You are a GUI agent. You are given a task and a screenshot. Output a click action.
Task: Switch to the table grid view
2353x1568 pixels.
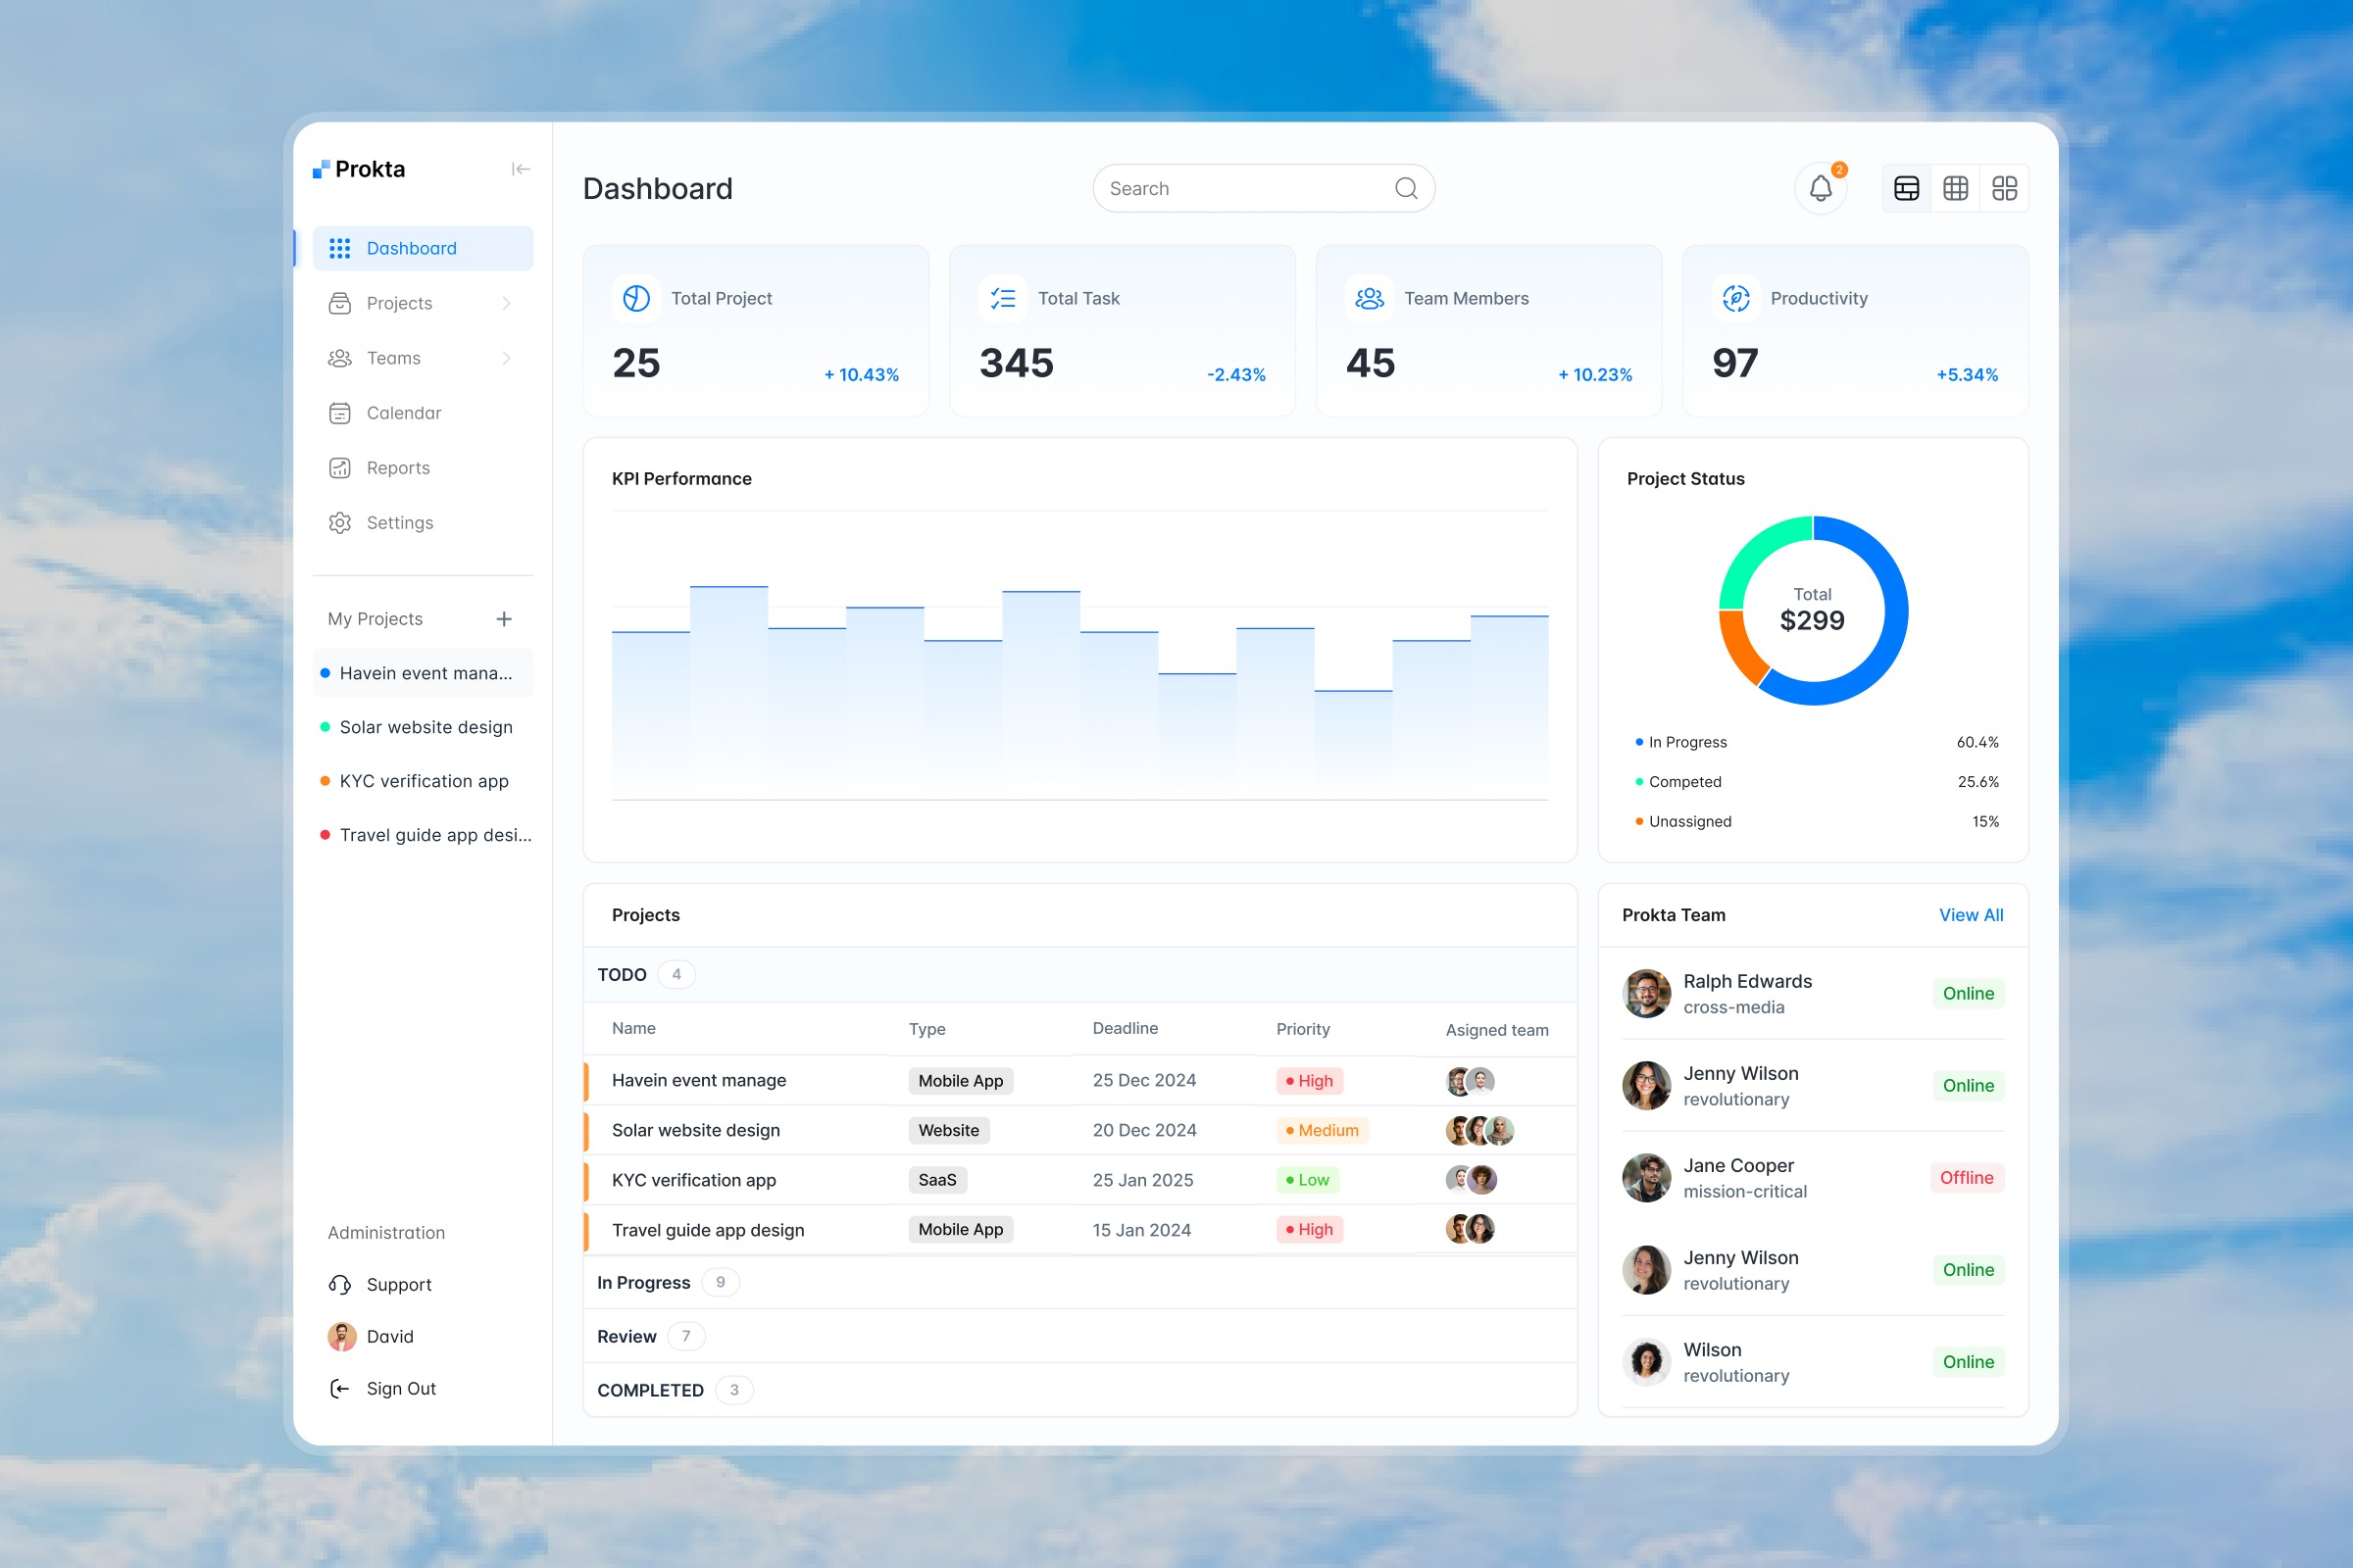pos(1955,188)
